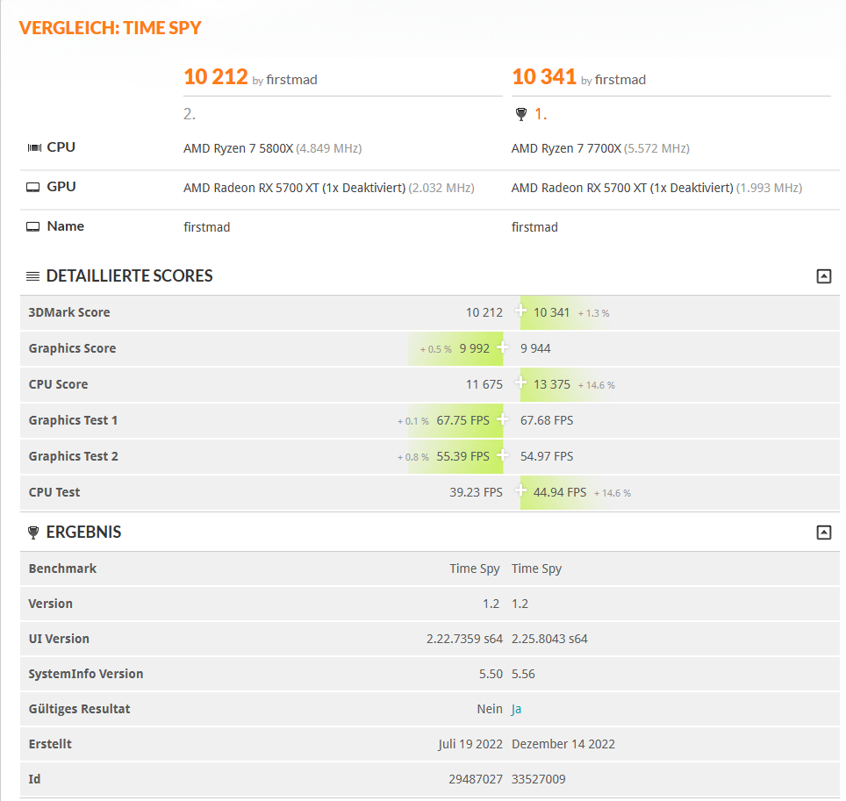Click the 54.97 FPS value
This screenshot has height=801, width=846.
click(547, 456)
